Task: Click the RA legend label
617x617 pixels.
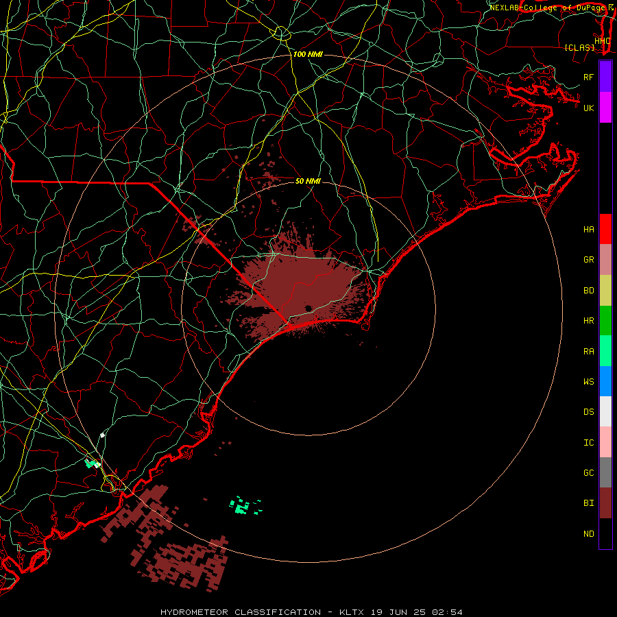Action: point(588,352)
